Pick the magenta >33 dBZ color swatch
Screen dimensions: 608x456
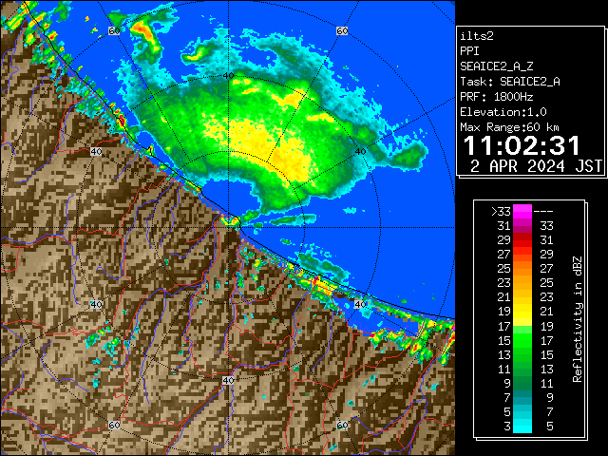click(522, 211)
